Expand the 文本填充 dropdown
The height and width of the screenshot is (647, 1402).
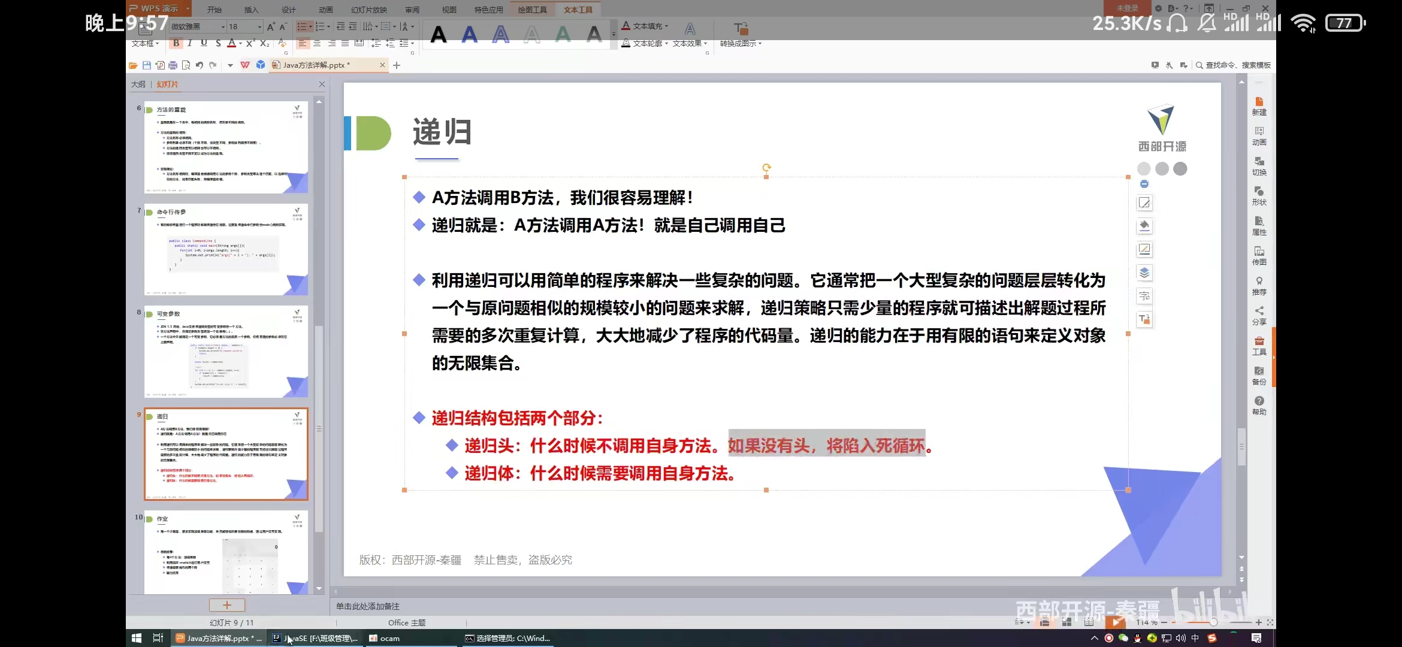point(666,26)
